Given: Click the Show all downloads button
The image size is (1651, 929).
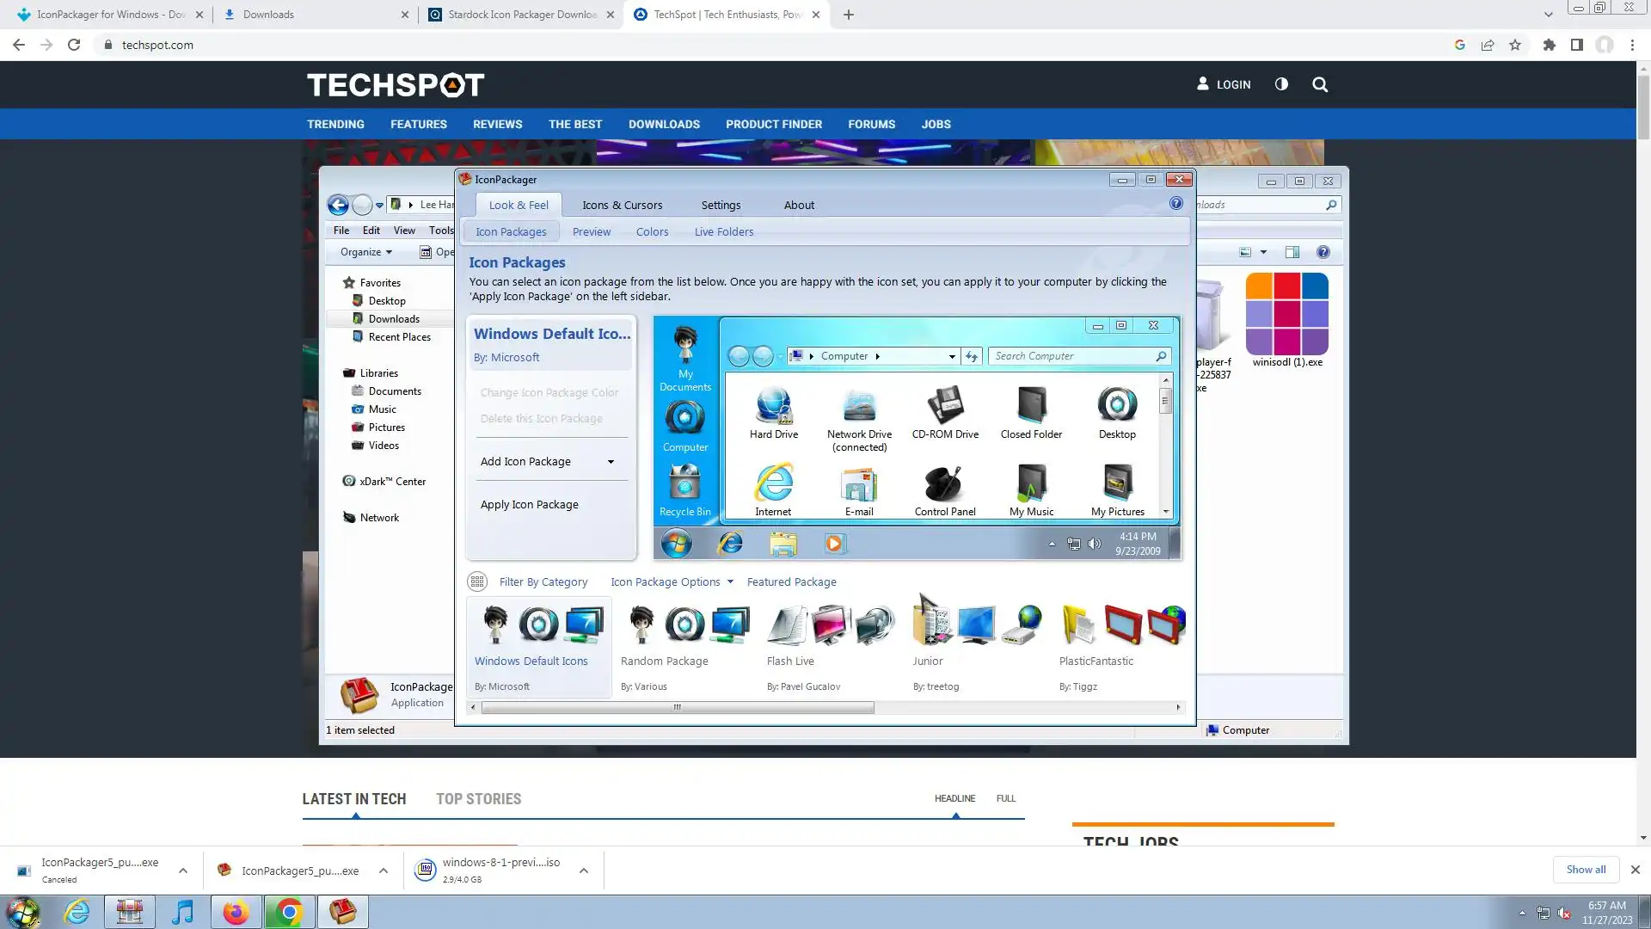Looking at the screenshot, I should 1586,870.
